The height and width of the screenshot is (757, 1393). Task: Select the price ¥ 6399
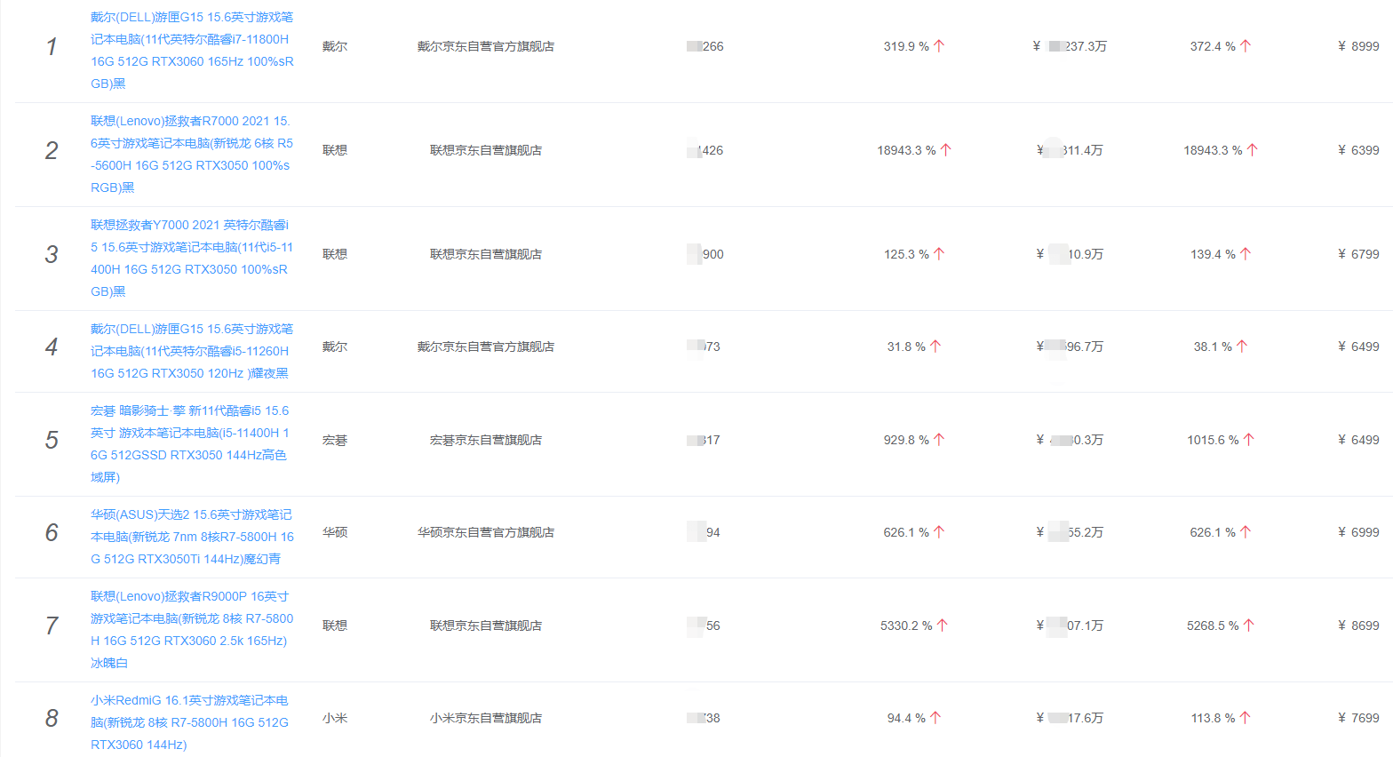click(1358, 150)
